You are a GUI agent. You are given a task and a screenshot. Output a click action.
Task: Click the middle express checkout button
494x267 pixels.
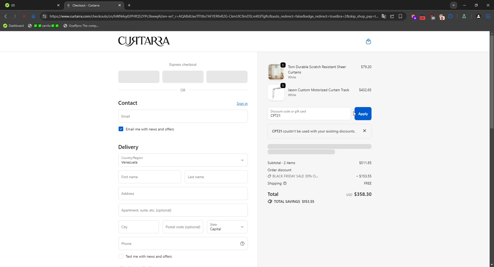tap(183, 77)
